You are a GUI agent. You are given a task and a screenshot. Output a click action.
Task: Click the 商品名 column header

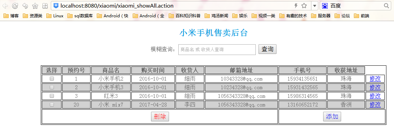111,70
